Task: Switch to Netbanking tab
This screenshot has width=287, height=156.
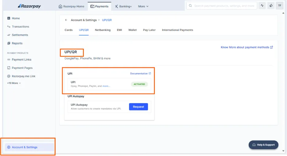Action: click(103, 30)
